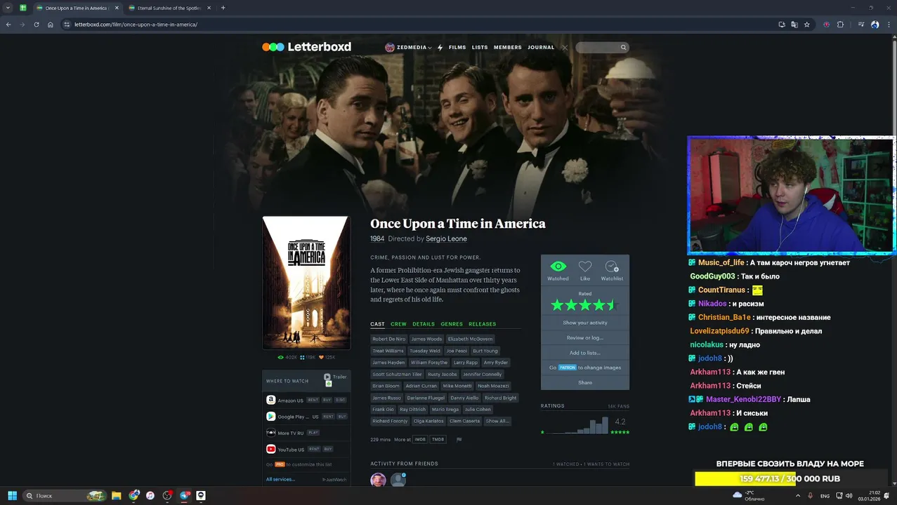Click the Letterboxd logo
Viewport: 897px width, 505px height.
pos(306,47)
